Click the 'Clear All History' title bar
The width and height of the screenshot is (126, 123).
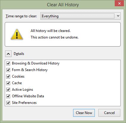(63, 5)
